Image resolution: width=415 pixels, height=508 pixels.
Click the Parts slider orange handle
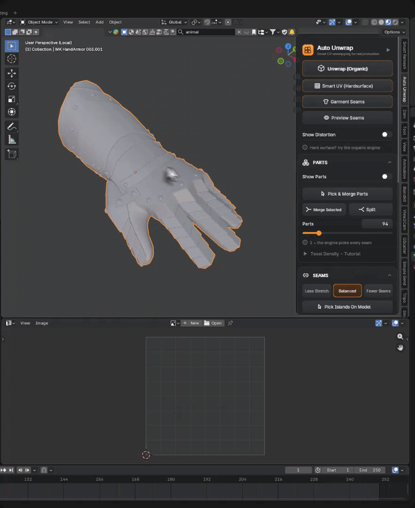(319, 233)
